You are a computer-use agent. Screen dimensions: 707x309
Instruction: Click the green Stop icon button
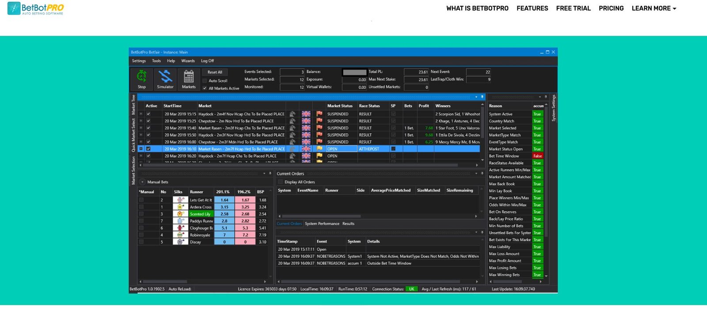coord(141,79)
